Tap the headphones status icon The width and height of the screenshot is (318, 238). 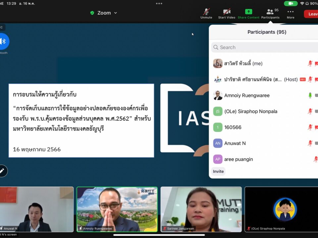pos(307,3)
